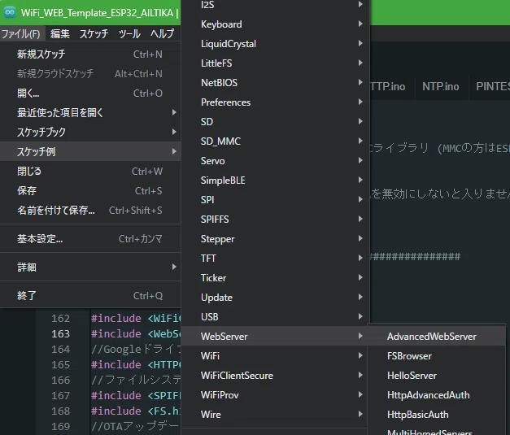
Task: Expand the TFT examples submenu
Action: [275, 258]
